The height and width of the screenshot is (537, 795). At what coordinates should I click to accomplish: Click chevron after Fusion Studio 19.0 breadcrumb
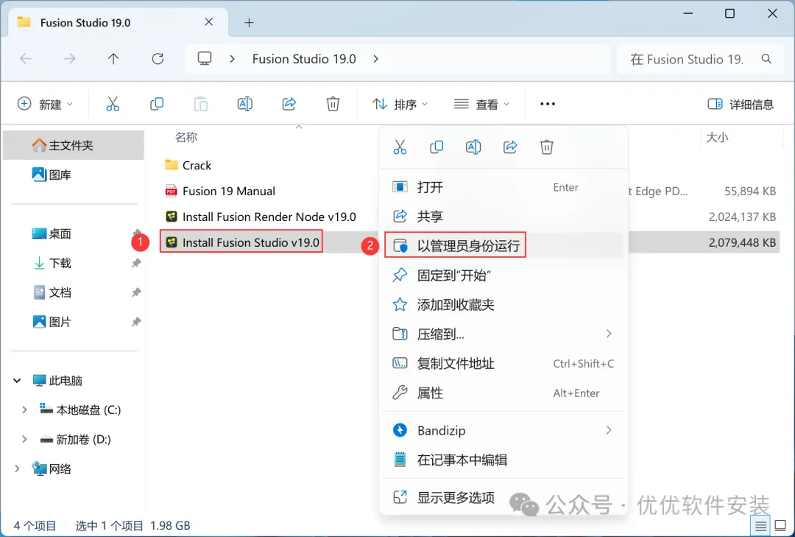[375, 59]
